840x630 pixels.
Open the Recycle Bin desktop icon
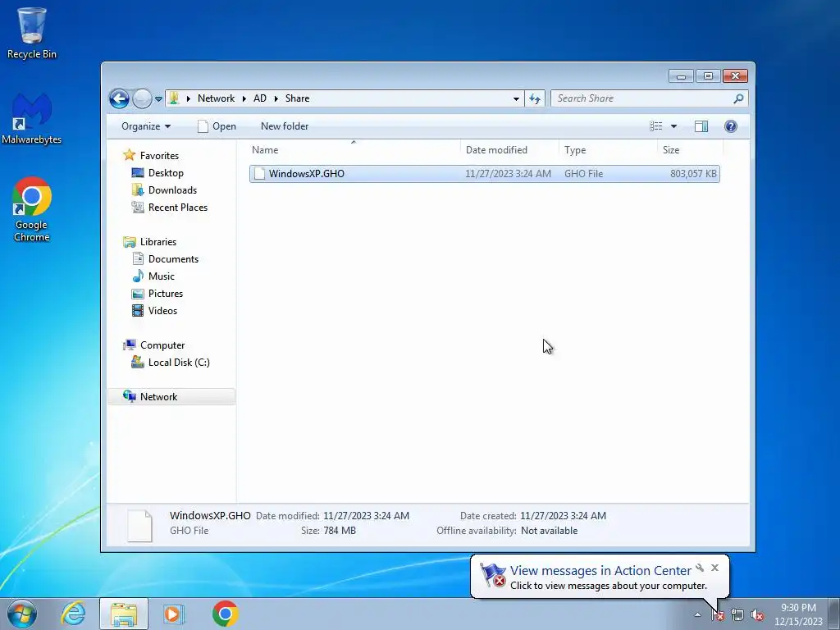click(32, 33)
